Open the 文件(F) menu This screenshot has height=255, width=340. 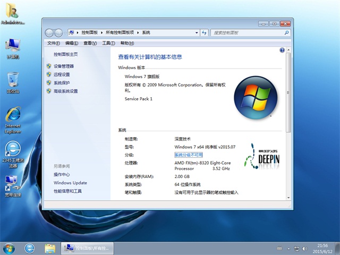(53, 43)
